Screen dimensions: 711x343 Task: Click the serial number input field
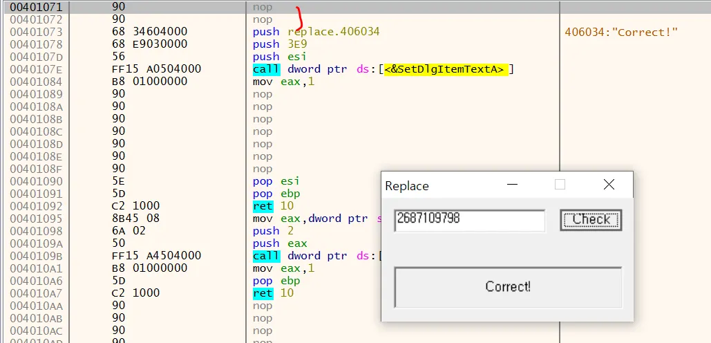click(x=469, y=221)
